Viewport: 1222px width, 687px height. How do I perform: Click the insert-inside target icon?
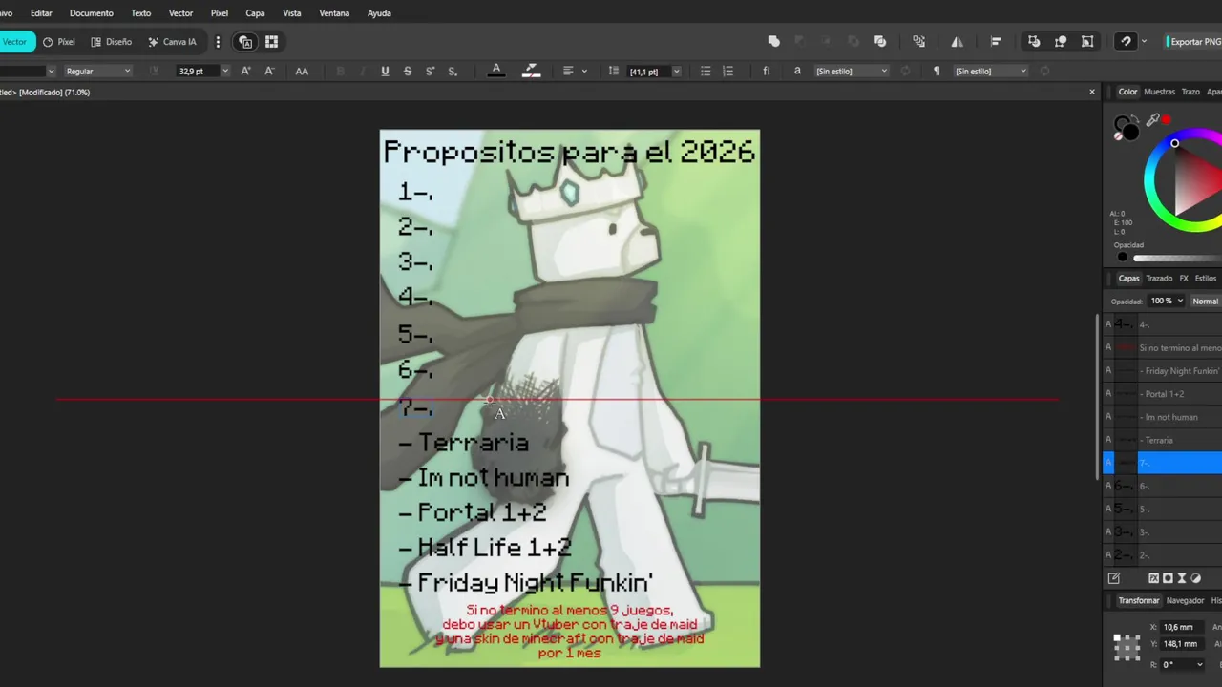(x=1087, y=42)
